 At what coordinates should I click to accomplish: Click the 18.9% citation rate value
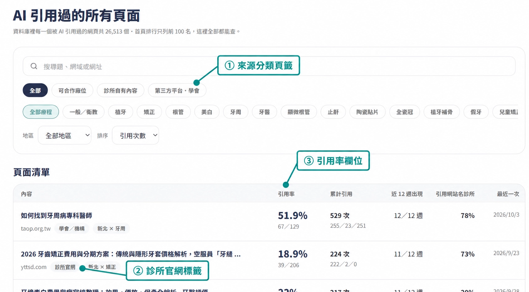293,254
